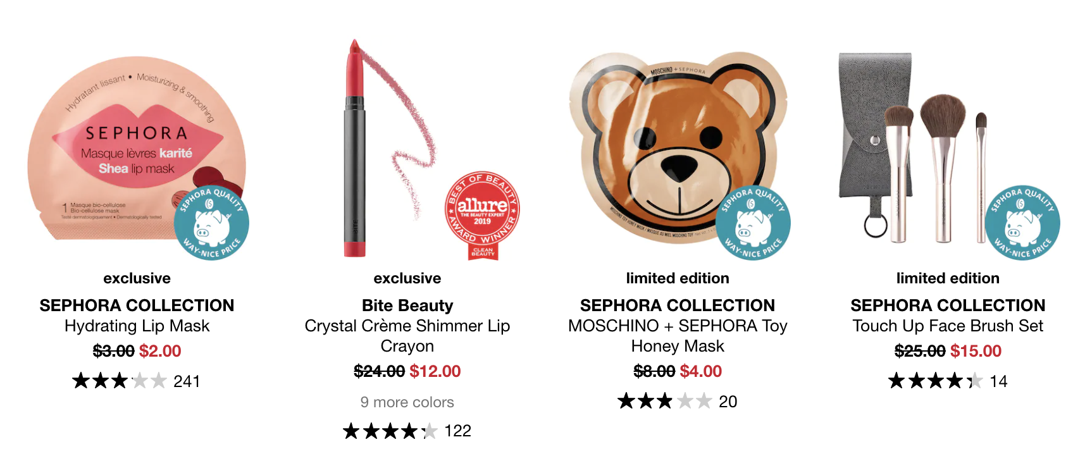Open the Crystal Crème Shimmer Lip Crayon link

(x=407, y=336)
